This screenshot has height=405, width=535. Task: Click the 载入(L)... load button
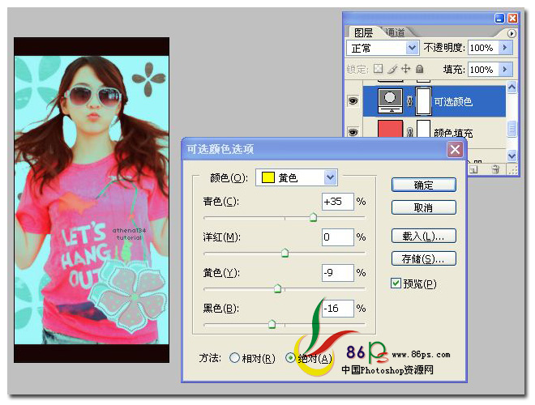pos(423,236)
